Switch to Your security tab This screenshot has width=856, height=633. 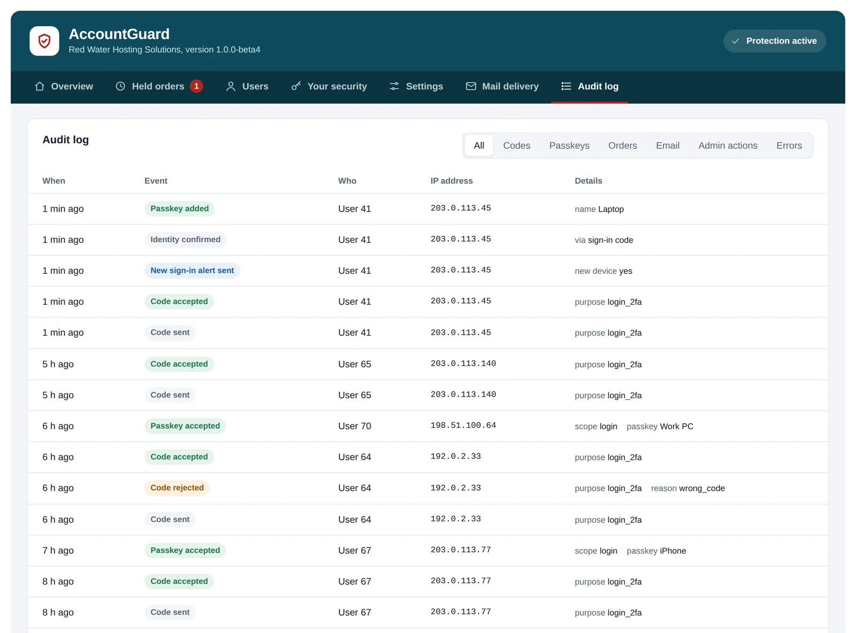[x=329, y=86]
